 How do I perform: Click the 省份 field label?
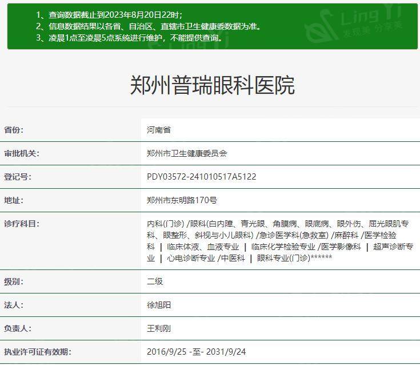(x=14, y=130)
